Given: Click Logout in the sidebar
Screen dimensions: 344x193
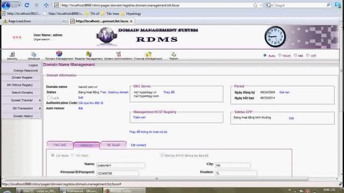Looking at the screenshot, I should [x=33, y=65].
